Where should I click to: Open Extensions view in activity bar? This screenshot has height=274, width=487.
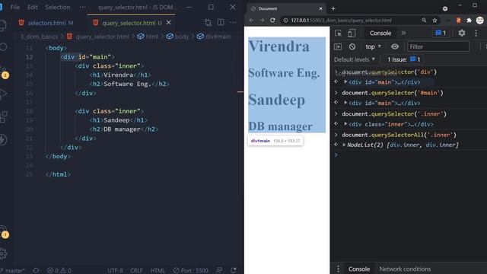click(x=3, y=116)
